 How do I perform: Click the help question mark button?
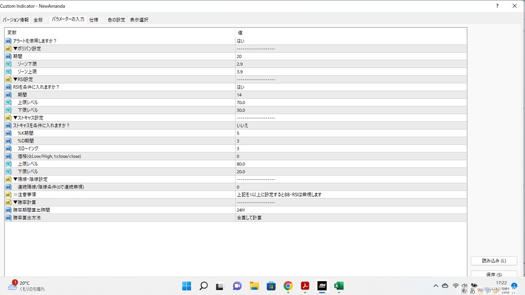click(497, 6)
